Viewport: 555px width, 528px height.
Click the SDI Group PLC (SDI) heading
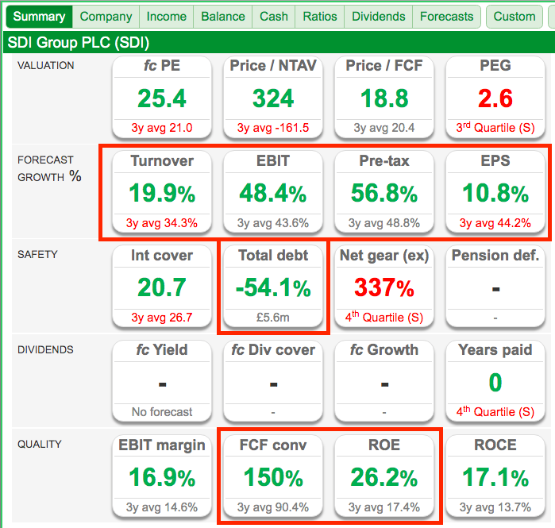[79, 42]
